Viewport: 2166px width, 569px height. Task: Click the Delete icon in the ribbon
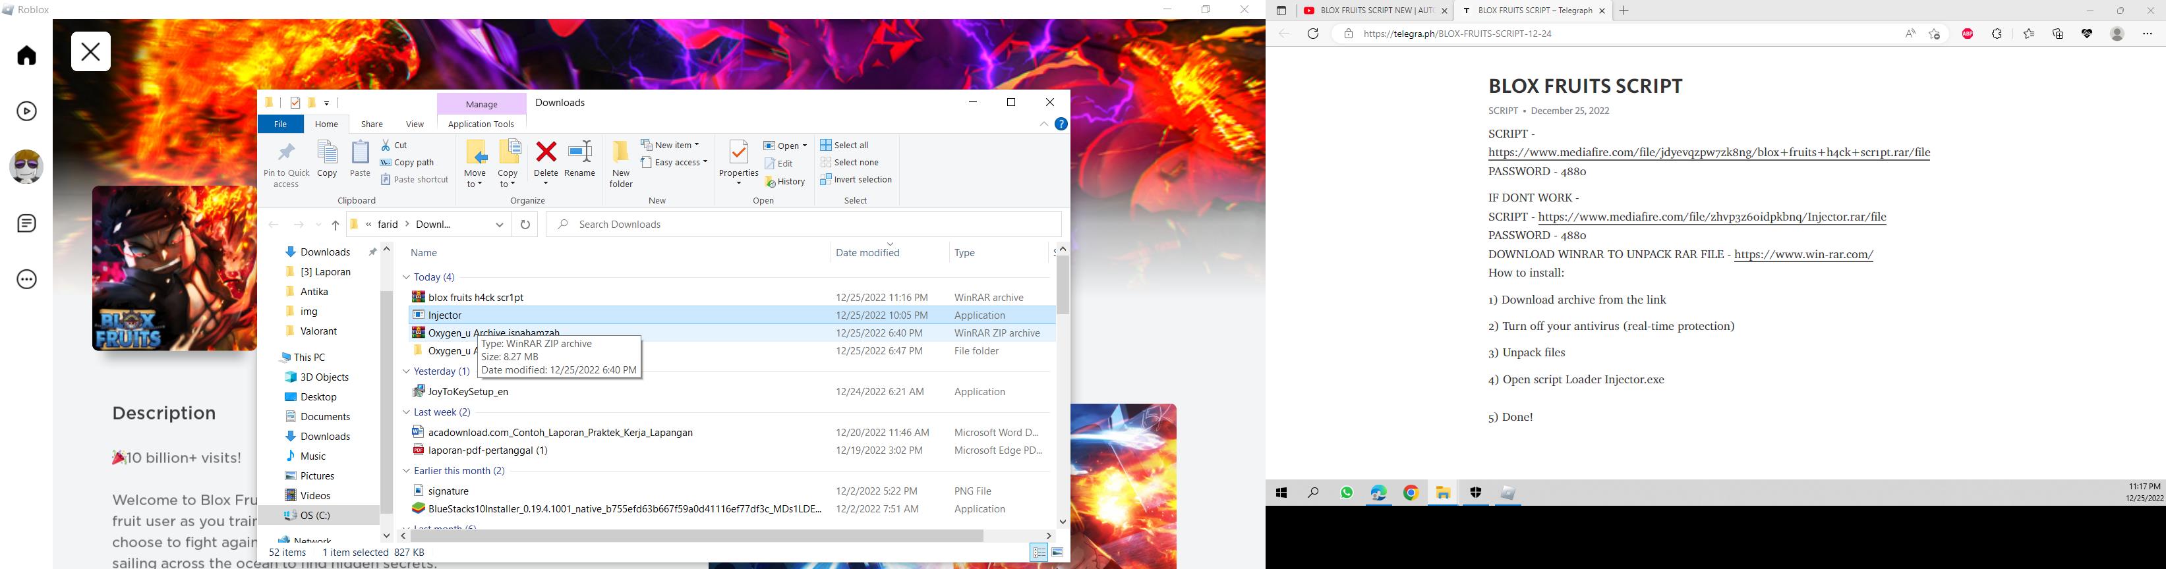pyautogui.click(x=546, y=154)
